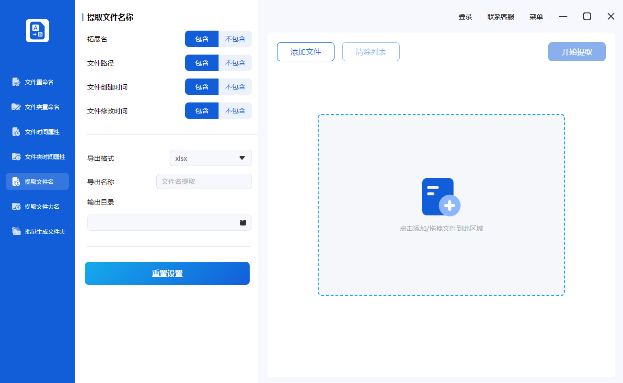Screen dimensions: 623x383
Task: Select the 提取文件夹名 sidebar icon
Action: click(x=37, y=206)
